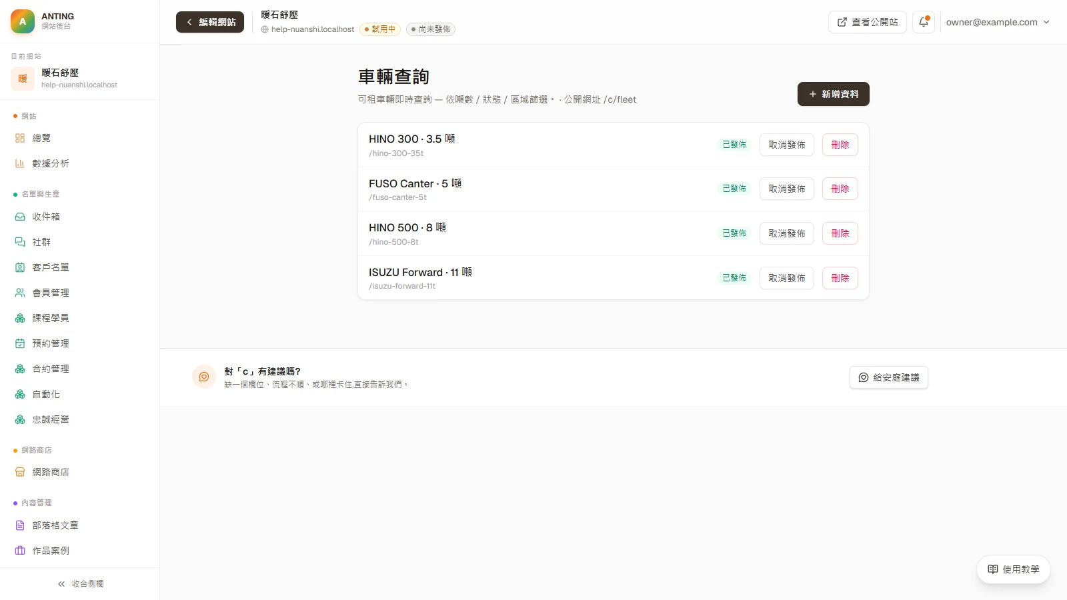The width and height of the screenshot is (1067, 600).
Task: Select 客戶名單 in sidebar
Action: tap(80, 267)
